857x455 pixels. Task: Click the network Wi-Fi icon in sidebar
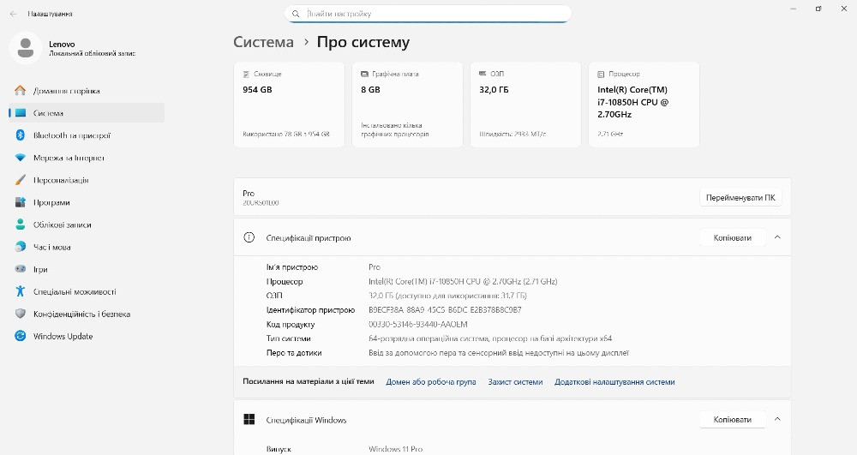click(21, 158)
